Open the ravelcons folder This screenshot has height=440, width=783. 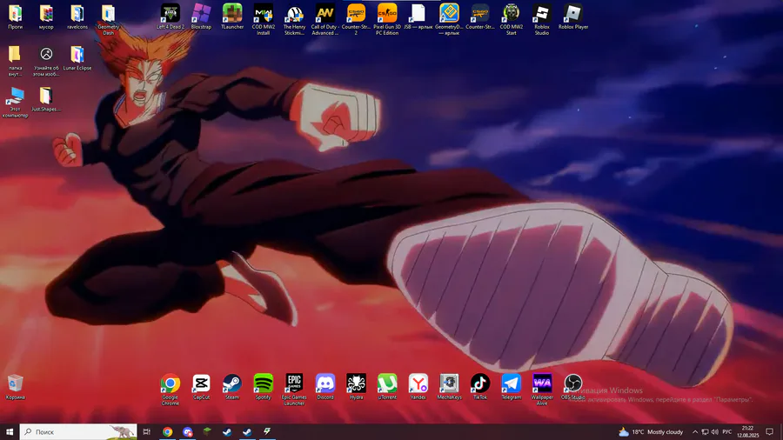[77, 16]
